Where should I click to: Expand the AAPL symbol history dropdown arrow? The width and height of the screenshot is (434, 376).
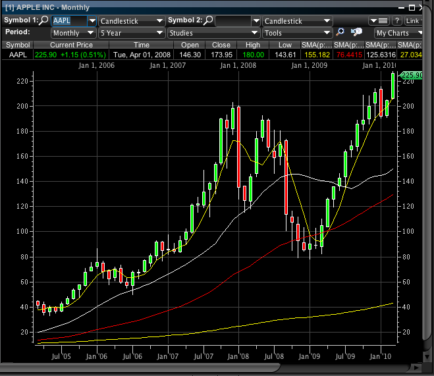pos(92,21)
